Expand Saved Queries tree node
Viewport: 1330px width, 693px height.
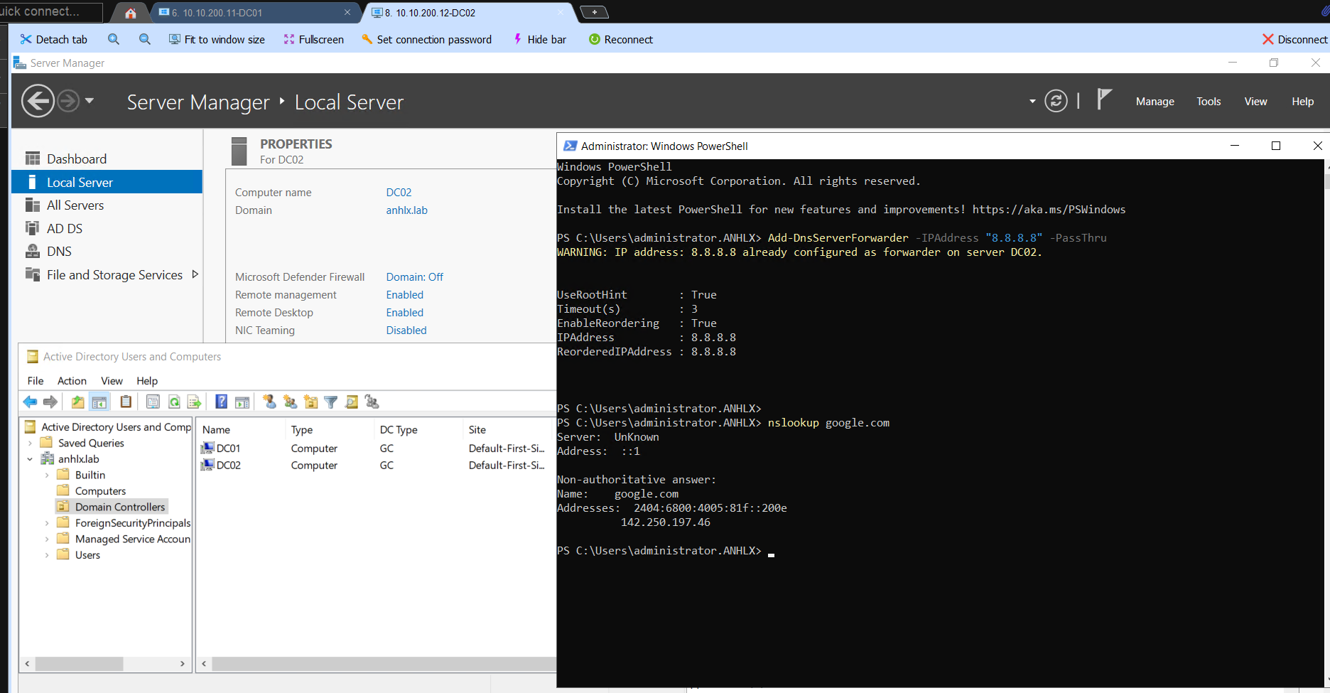[x=30, y=443]
